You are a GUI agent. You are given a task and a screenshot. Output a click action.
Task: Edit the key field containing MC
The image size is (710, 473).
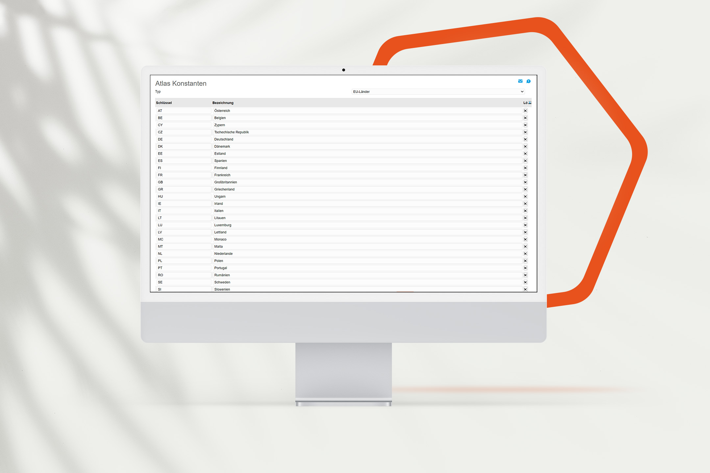click(x=184, y=239)
